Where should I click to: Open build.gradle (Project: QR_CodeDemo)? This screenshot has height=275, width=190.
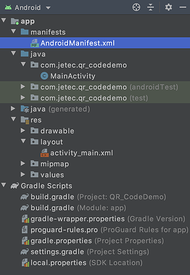(x=98, y=197)
